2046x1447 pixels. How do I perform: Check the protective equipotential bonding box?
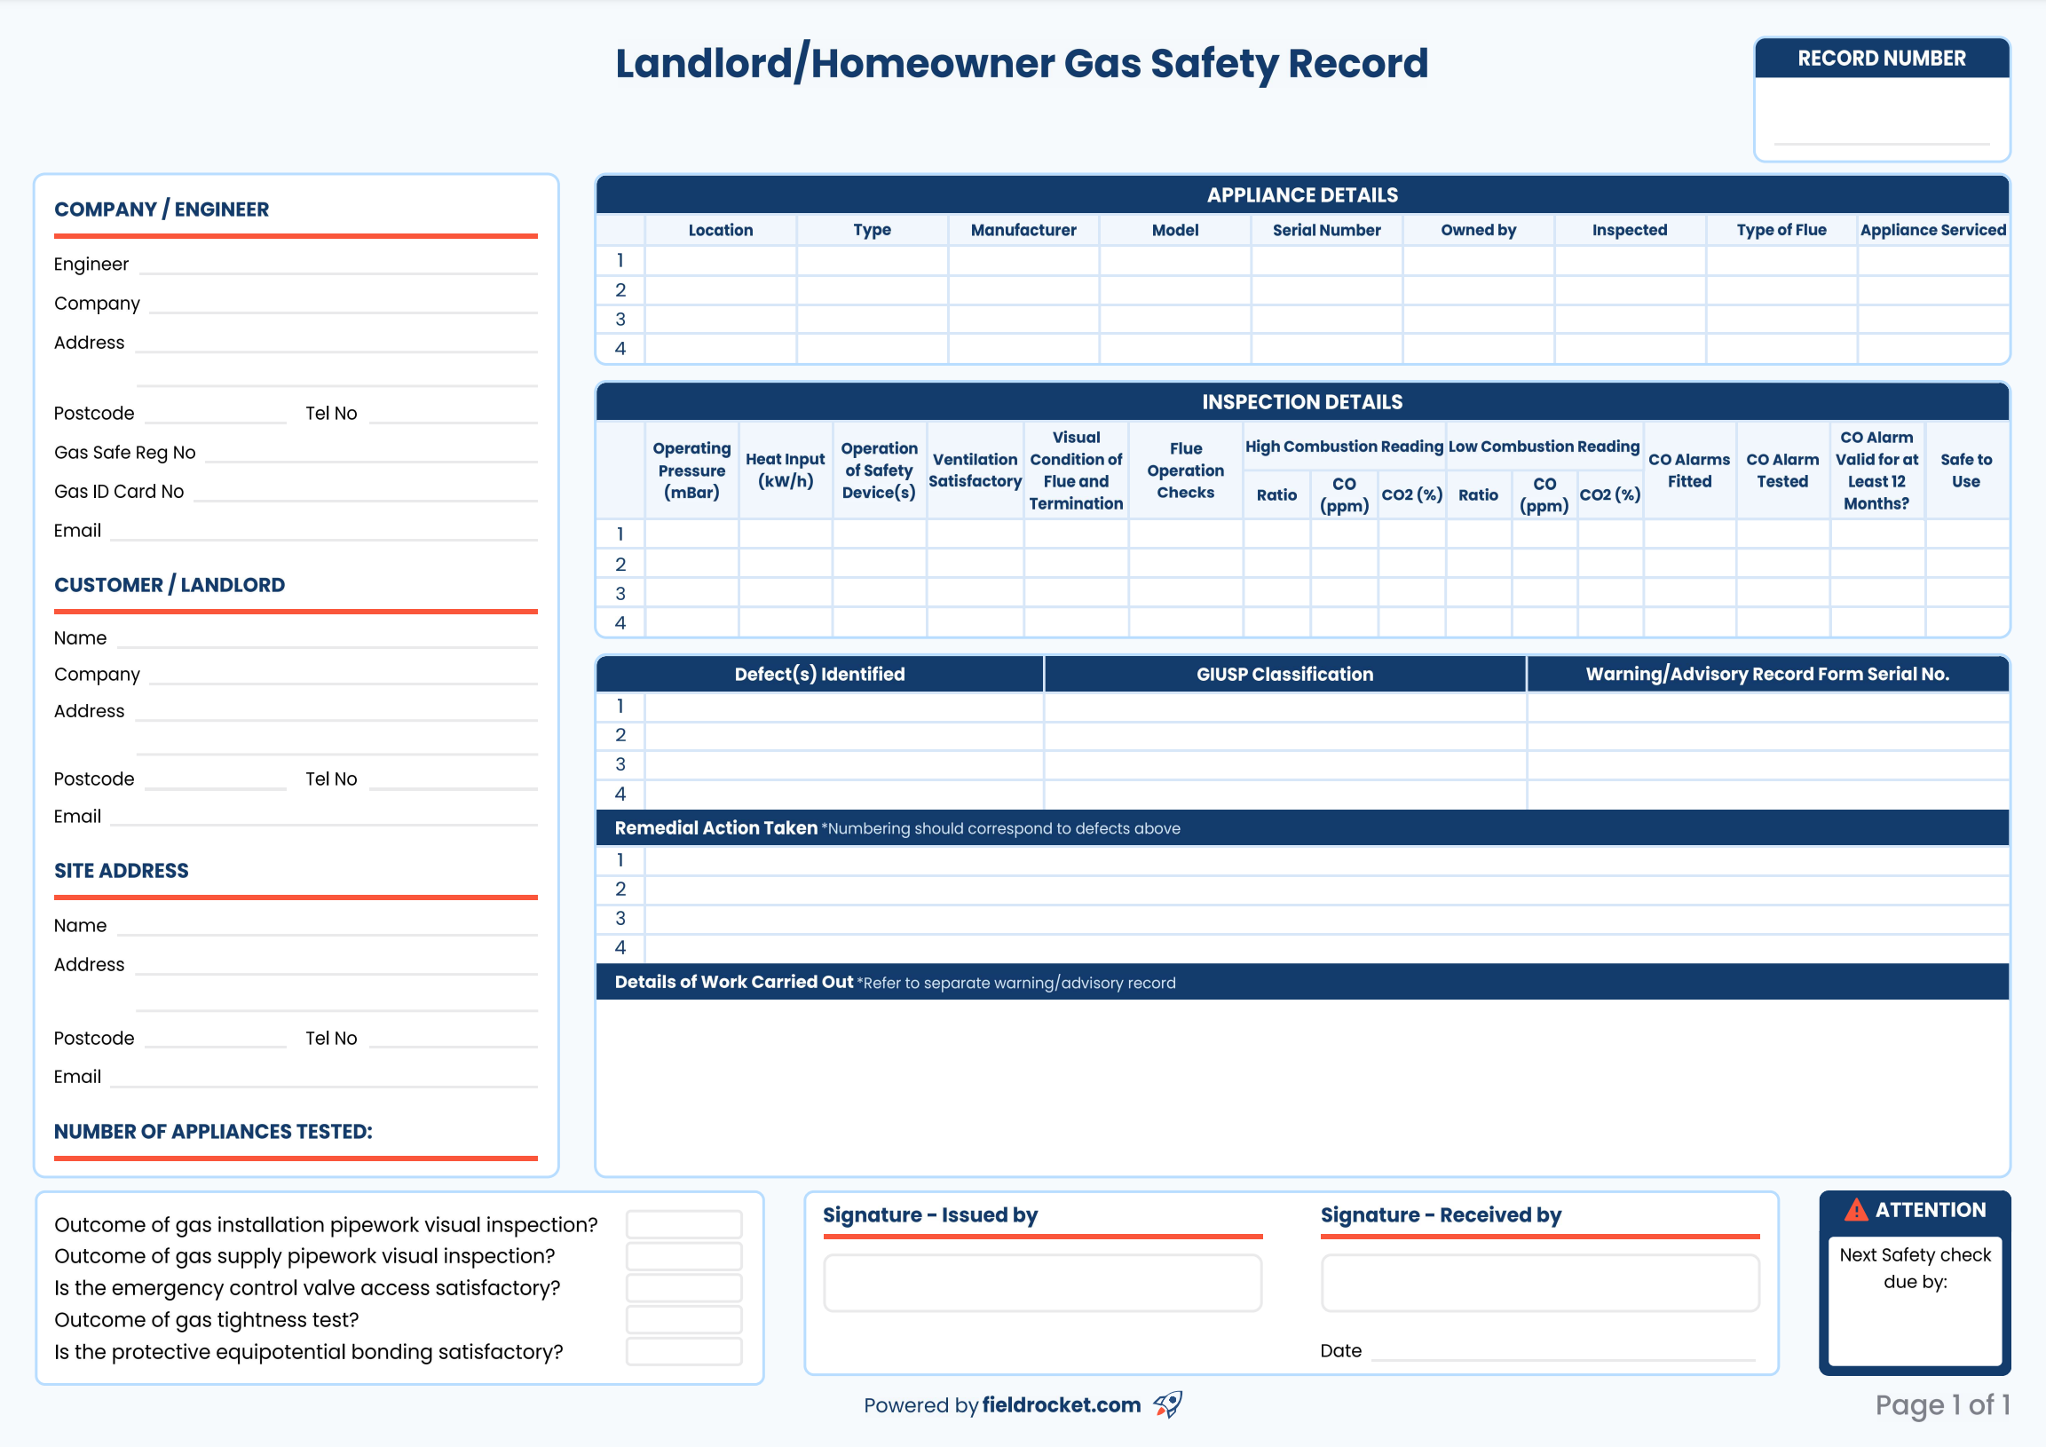tap(683, 1352)
